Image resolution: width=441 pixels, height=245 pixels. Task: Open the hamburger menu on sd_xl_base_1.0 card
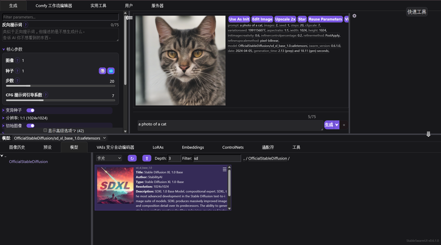pos(224,169)
